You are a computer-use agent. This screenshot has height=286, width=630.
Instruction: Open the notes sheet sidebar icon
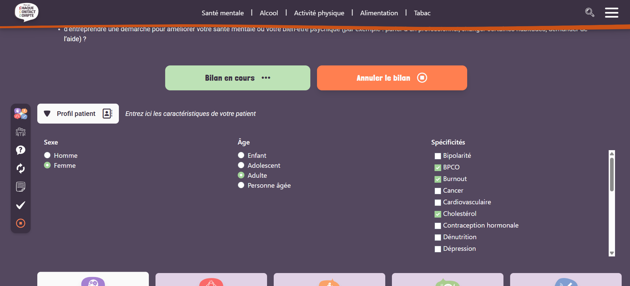[21, 187]
